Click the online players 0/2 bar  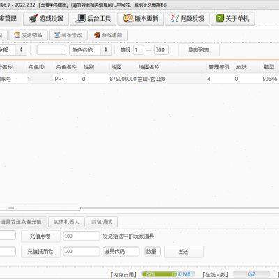[x=251, y=274]
